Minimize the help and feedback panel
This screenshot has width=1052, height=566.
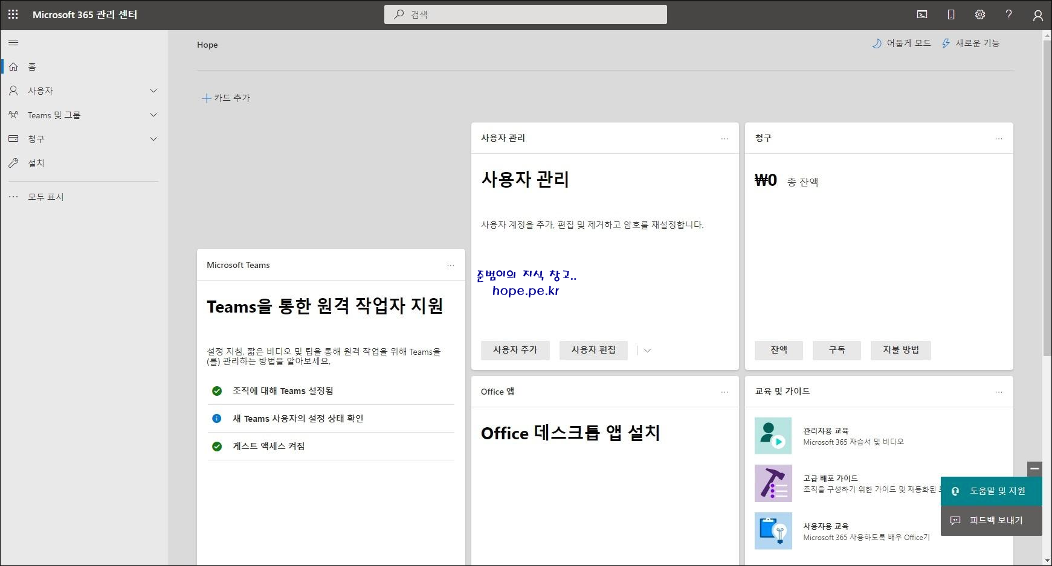(x=1034, y=469)
